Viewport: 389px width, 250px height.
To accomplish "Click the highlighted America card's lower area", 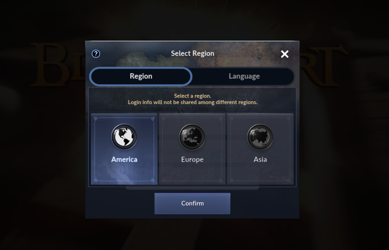I will pyautogui.click(x=124, y=173).
